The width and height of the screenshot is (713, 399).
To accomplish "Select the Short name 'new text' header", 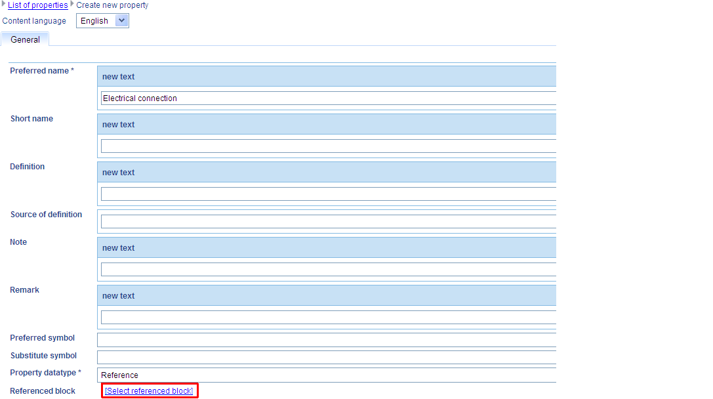I will (x=328, y=125).
